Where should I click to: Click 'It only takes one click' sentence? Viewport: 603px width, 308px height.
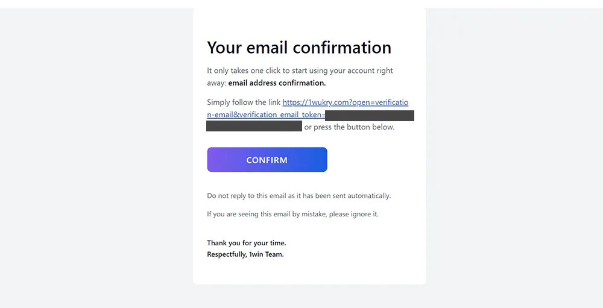pyautogui.click(x=300, y=71)
